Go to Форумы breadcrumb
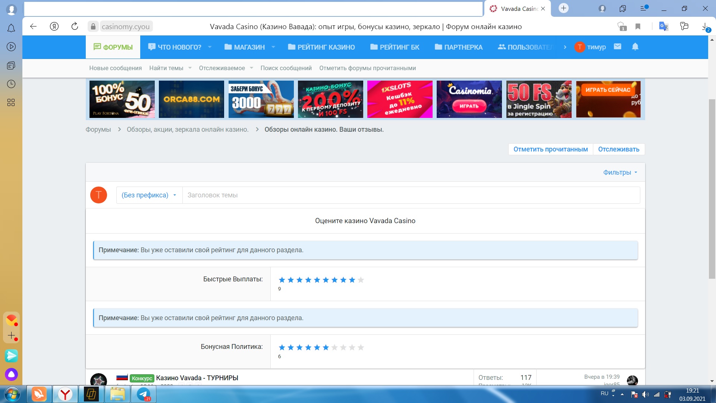 coord(98,129)
